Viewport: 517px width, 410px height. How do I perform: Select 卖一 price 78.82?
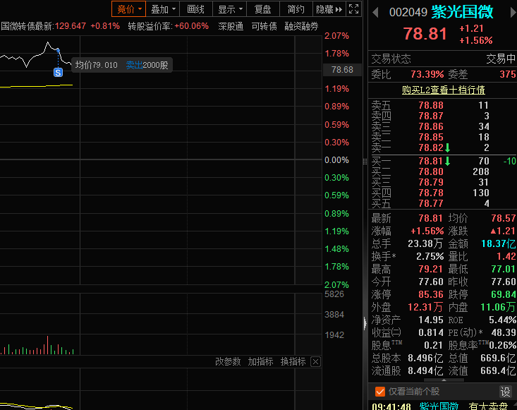coord(431,147)
